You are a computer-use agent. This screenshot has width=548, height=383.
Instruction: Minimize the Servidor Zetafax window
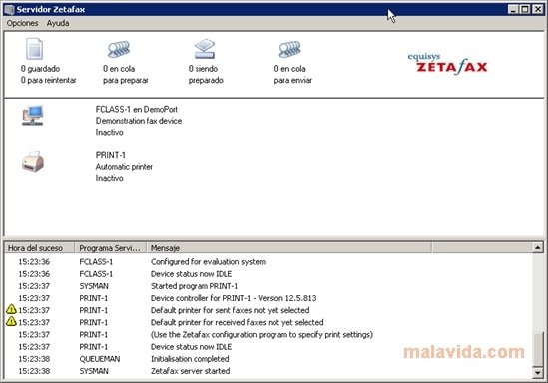click(513, 9)
